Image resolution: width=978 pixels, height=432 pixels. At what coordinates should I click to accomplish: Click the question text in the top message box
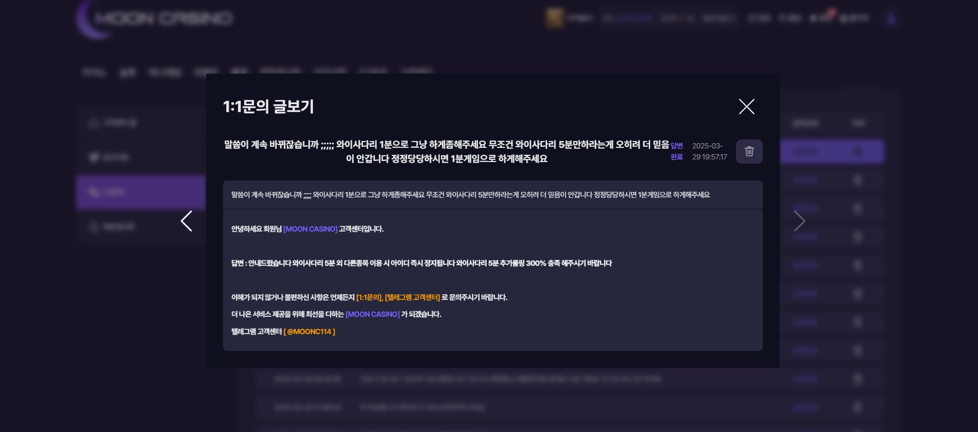click(470, 195)
